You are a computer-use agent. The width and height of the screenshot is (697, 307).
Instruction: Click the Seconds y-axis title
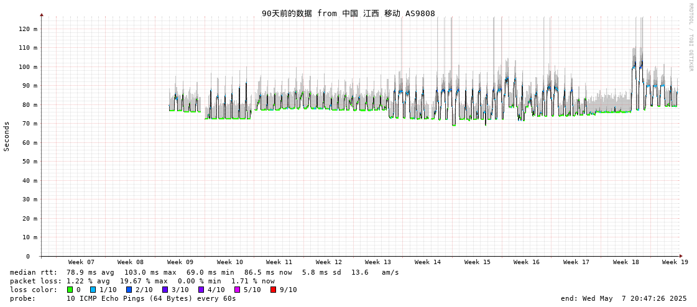click(x=7, y=136)
